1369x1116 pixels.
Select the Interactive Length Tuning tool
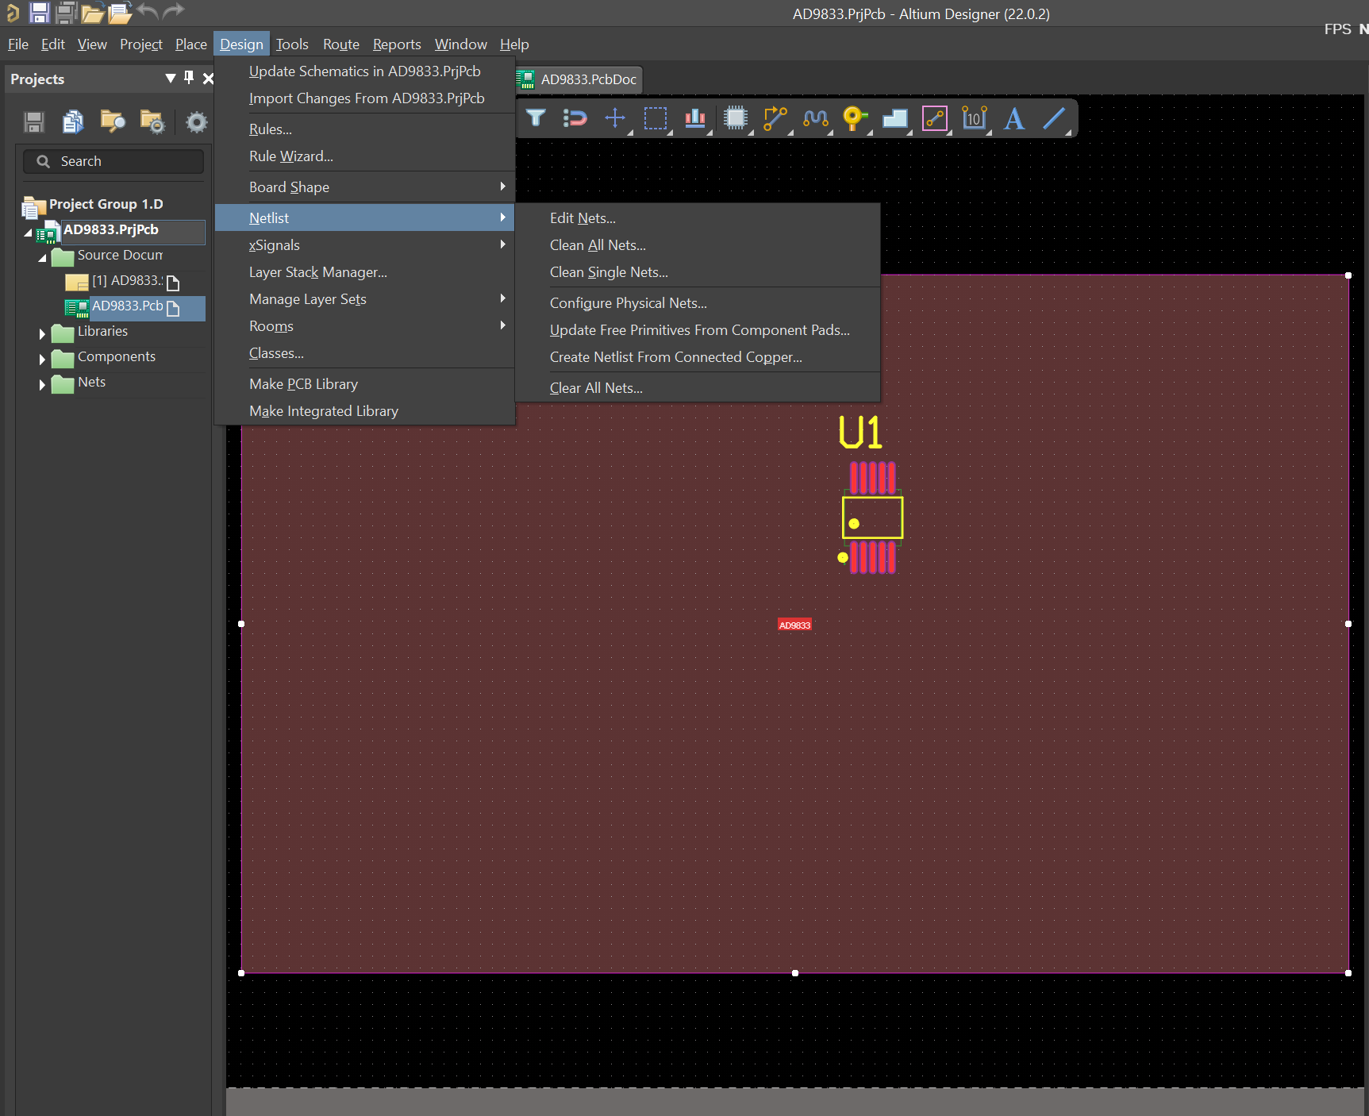pos(816,118)
